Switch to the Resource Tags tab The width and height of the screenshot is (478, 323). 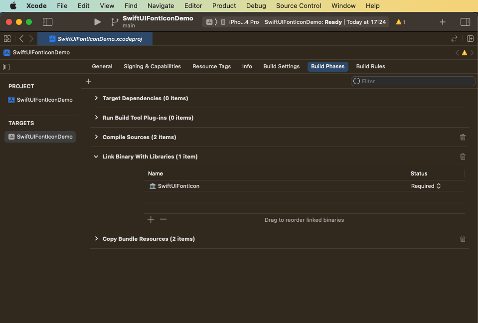211,66
